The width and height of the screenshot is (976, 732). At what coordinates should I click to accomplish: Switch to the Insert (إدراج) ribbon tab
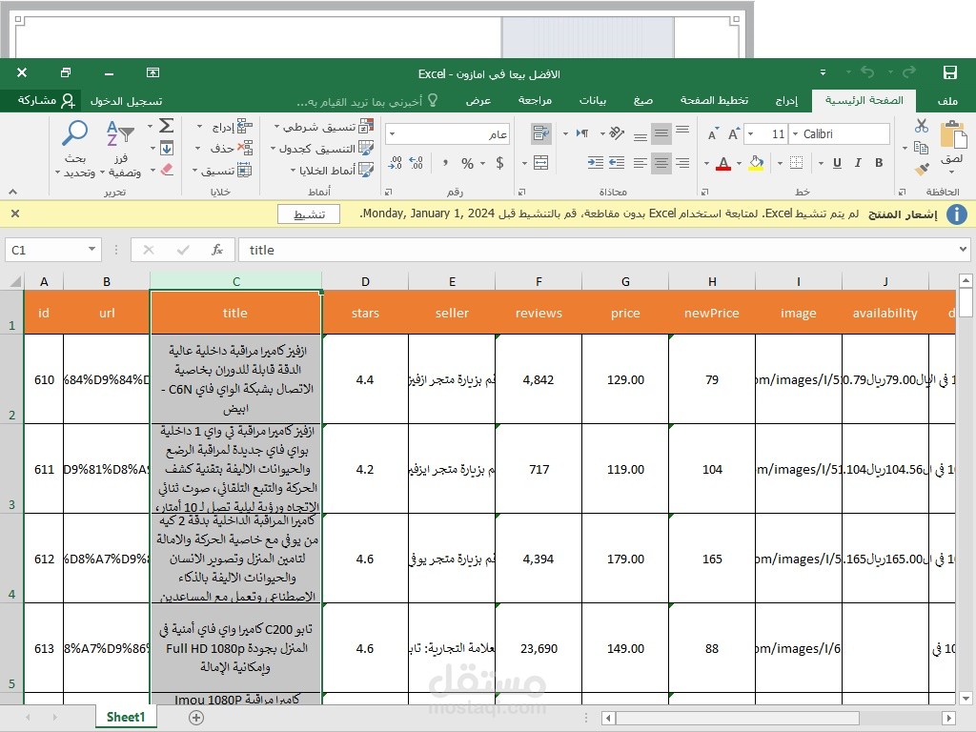[x=786, y=100]
